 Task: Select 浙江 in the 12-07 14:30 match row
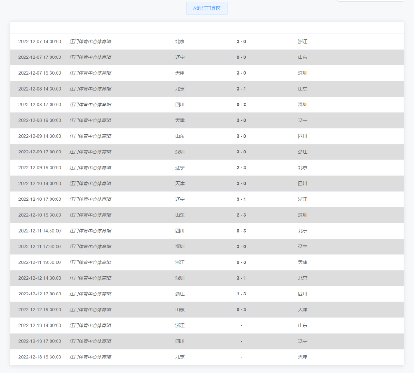coord(303,41)
